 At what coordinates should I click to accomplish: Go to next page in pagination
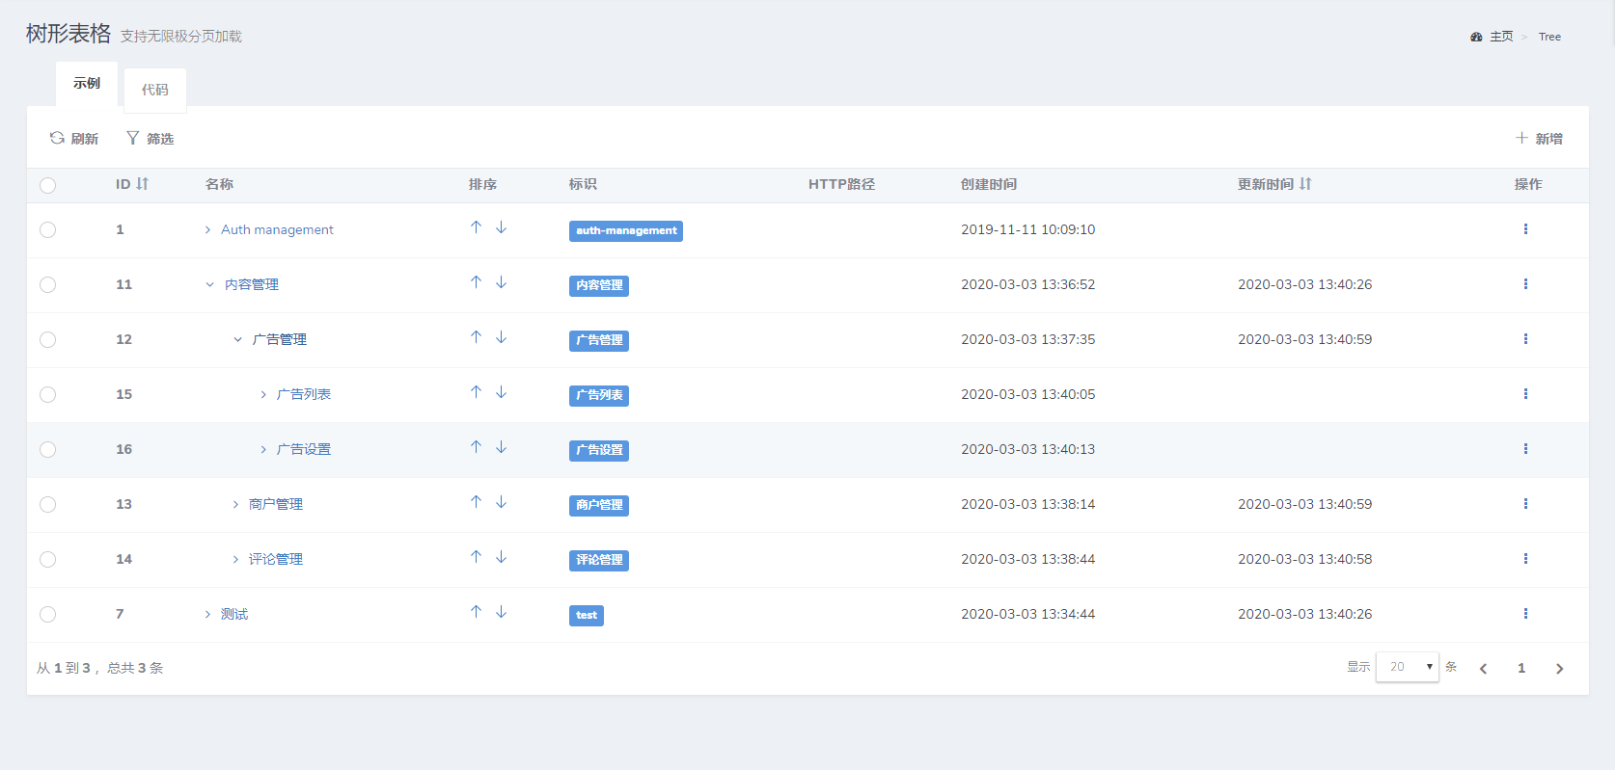[1559, 668]
